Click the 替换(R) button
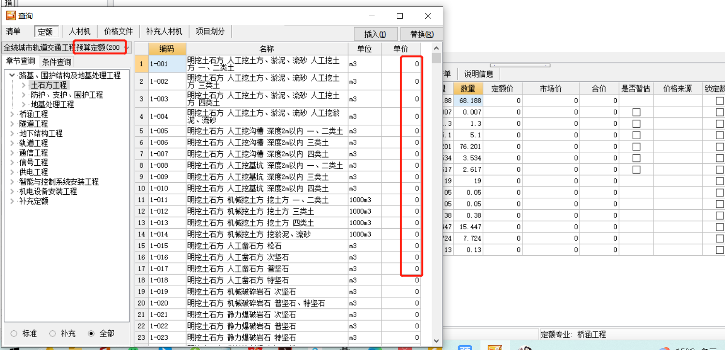This screenshot has height=350, width=725. point(421,34)
